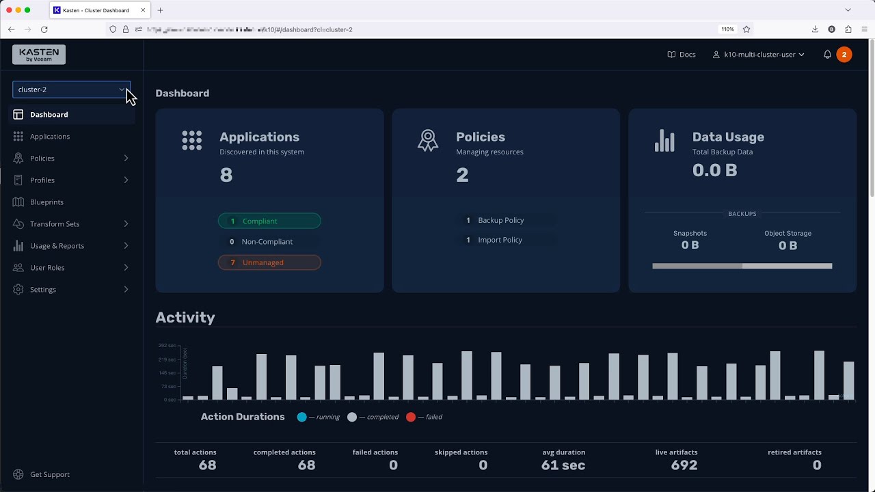875x492 pixels.
Task: Click the orange notification count badge
Action: tap(844, 55)
